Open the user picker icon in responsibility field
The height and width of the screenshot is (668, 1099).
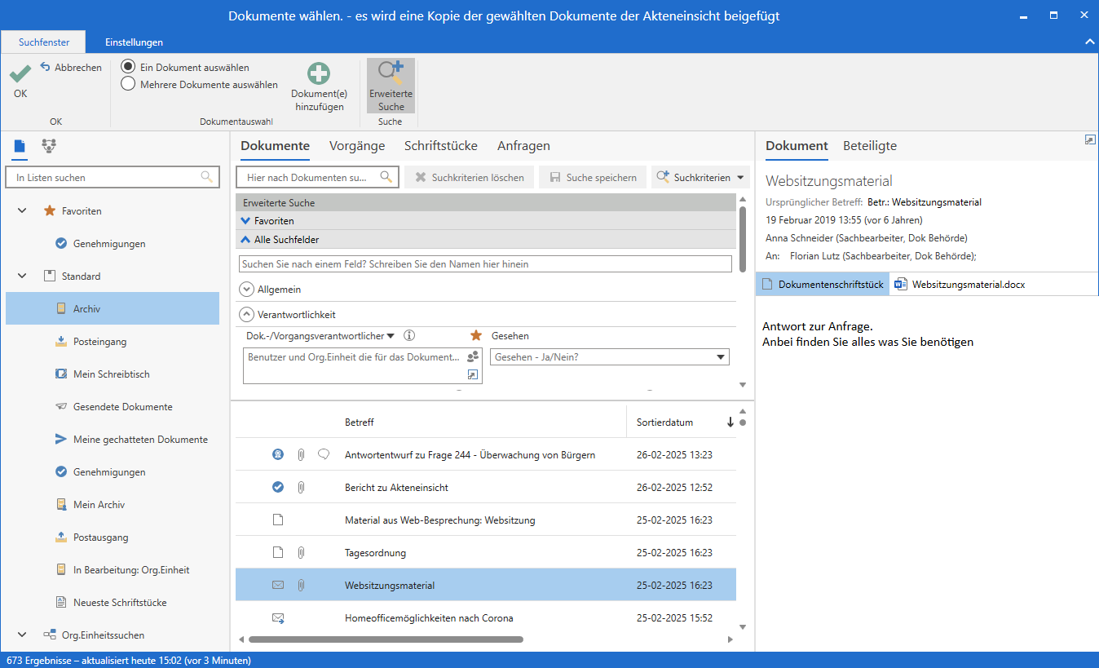472,357
